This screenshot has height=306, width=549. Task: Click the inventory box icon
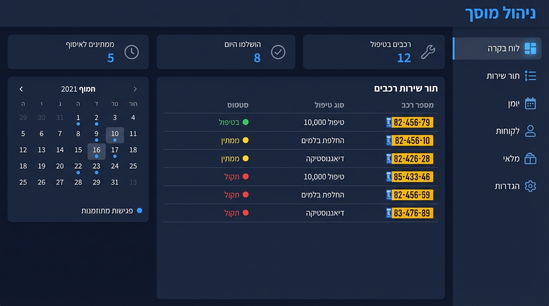pyautogui.click(x=530, y=159)
